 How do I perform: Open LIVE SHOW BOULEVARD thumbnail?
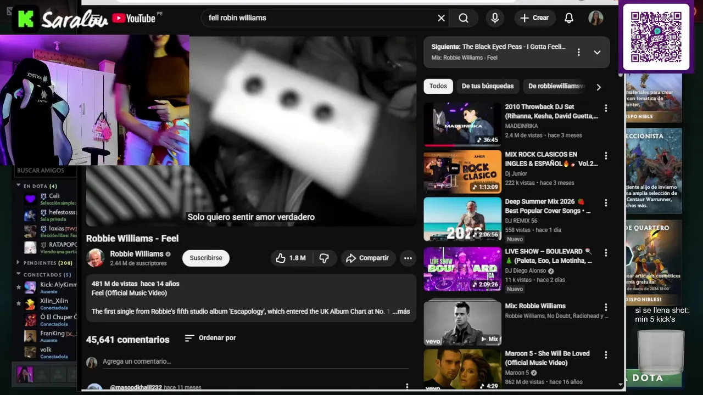pyautogui.click(x=462, y=269)
